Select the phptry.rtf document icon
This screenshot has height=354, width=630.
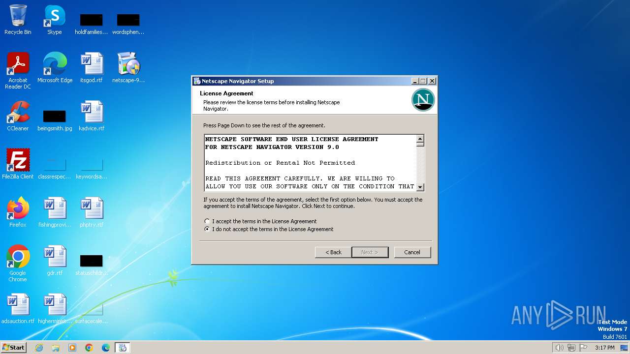(92, 212)
